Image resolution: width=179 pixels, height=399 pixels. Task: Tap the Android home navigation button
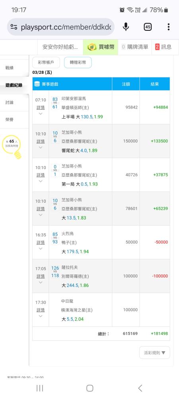[90, 388]
